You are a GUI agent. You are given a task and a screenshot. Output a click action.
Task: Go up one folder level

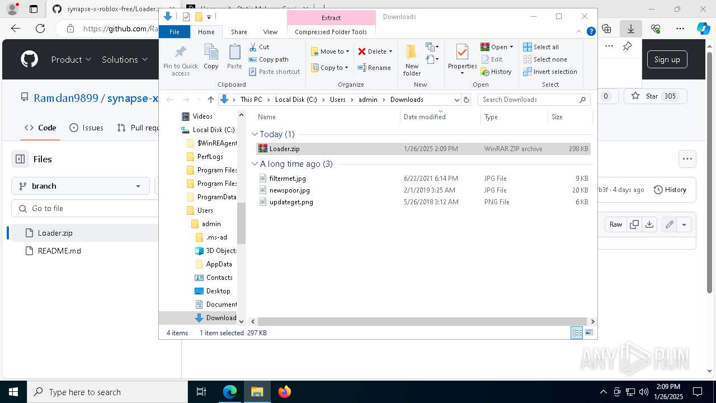tap(210, 100)
